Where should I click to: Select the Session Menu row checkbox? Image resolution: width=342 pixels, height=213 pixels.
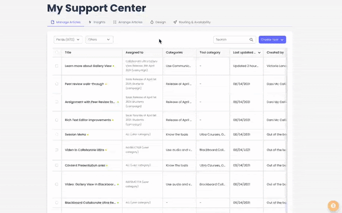pos(56,134)
